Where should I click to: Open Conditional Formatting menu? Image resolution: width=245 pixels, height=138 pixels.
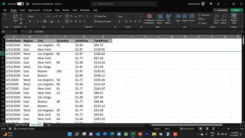pyautogui.click(x=149, y=19)
